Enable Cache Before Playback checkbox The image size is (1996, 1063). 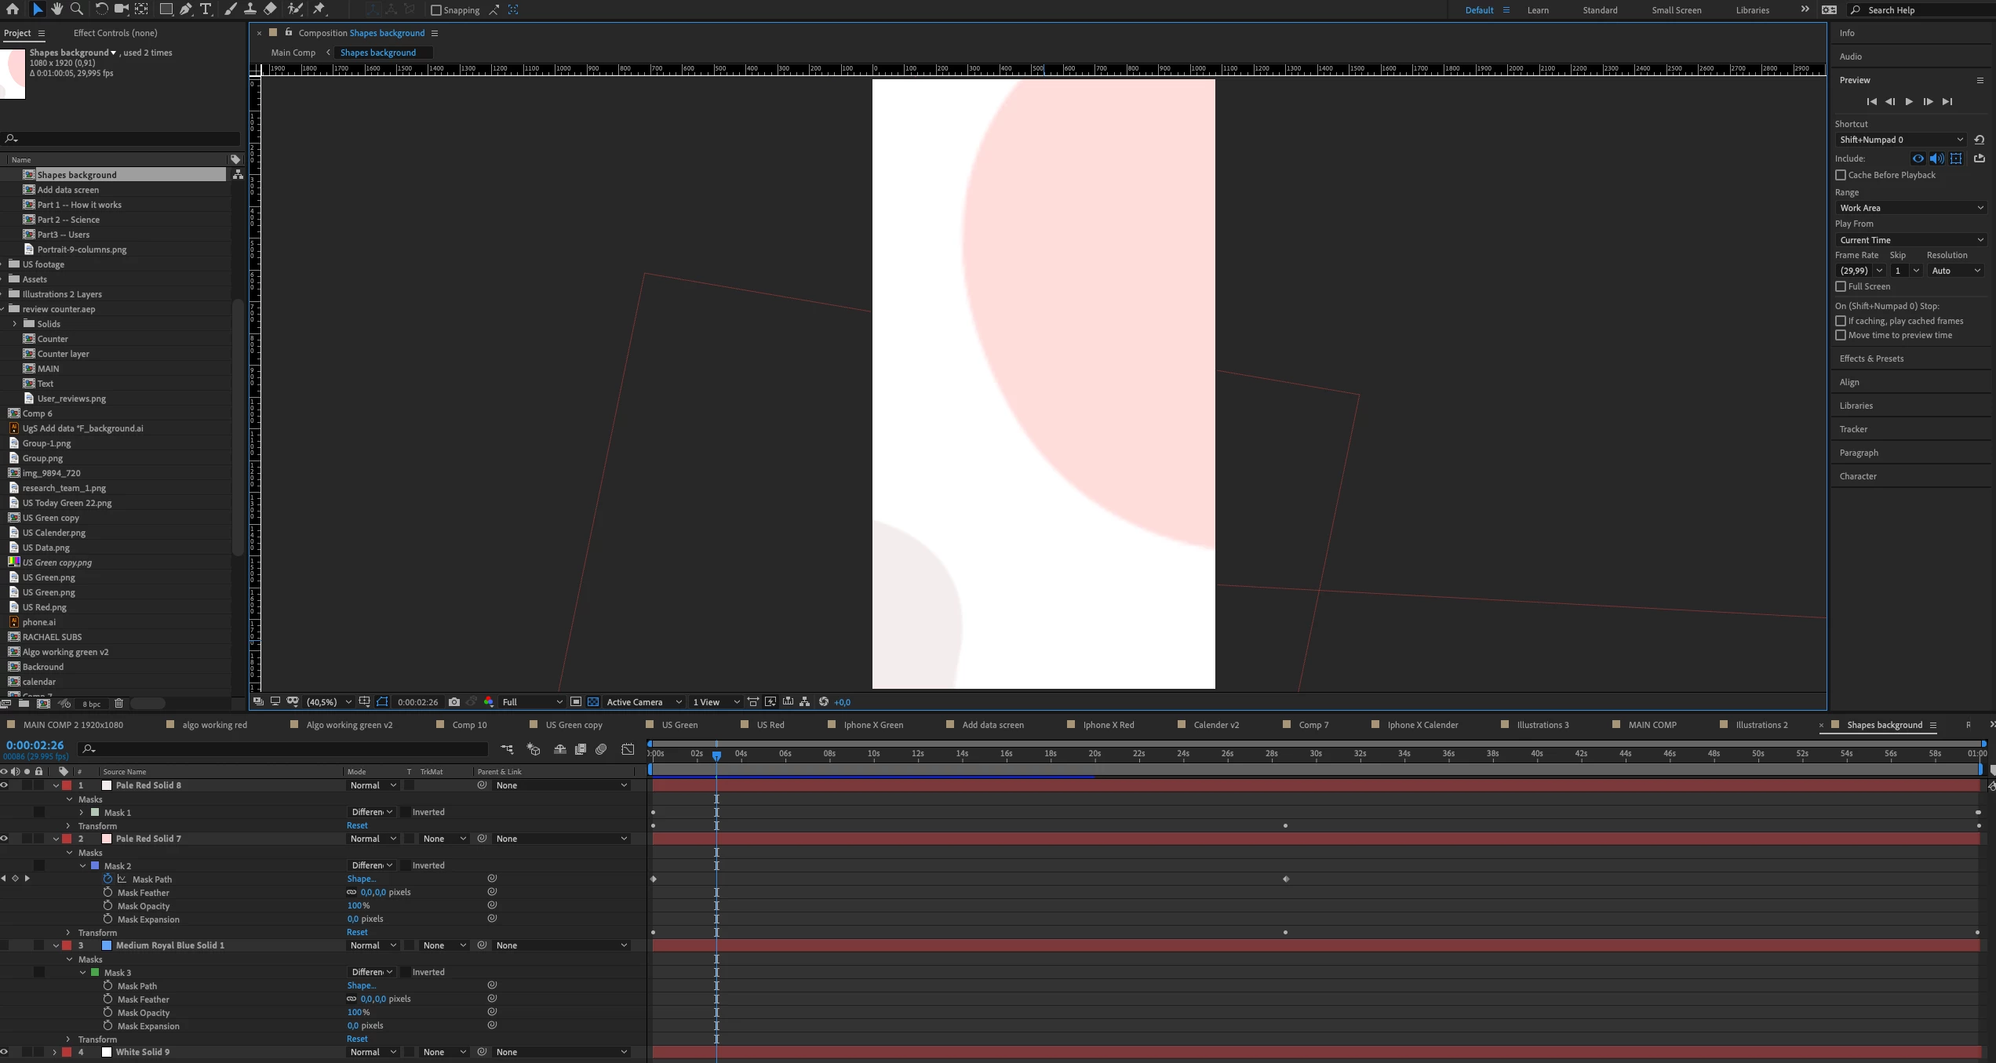click(1841, 175)
